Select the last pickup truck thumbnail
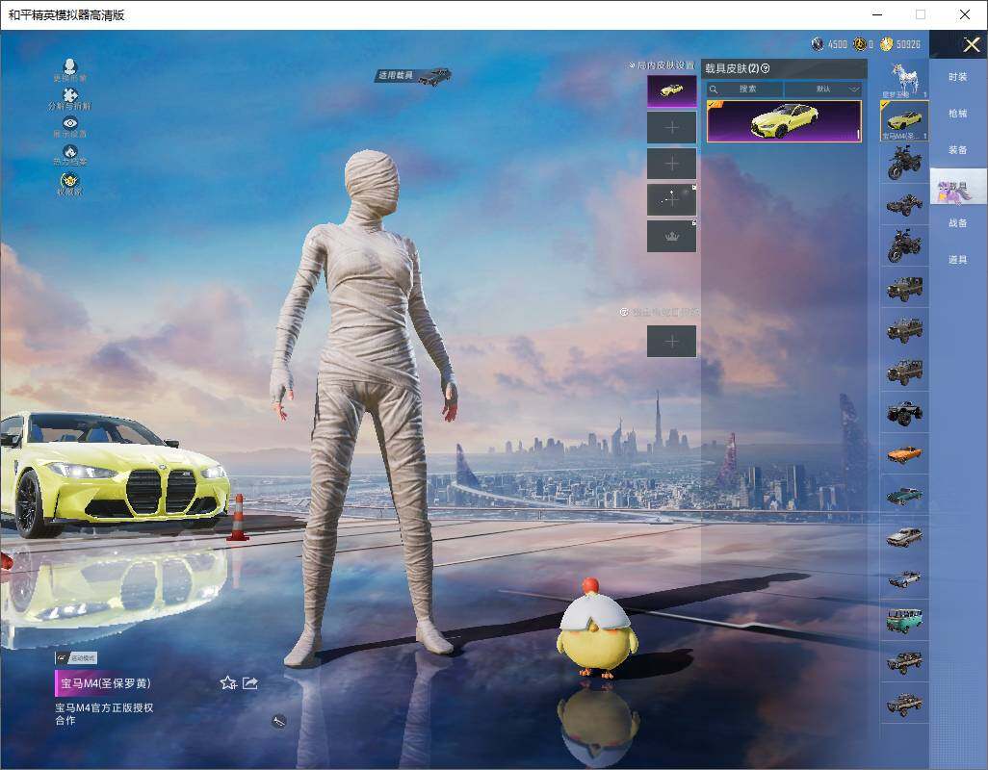Image resolution: width=988 pixels, height=770 pixels. (904, 704)
